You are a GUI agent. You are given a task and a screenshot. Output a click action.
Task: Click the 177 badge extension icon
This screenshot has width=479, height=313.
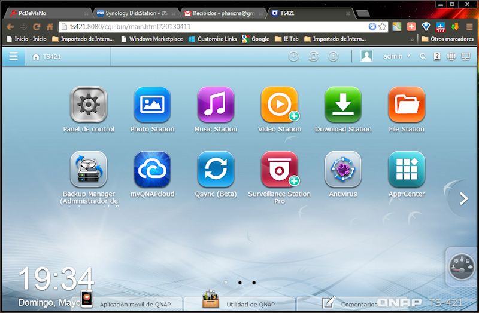(441, 27)
